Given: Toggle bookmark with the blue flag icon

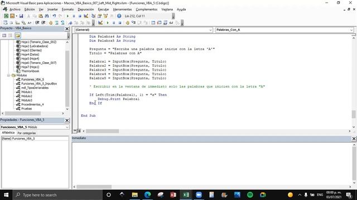Looking at the screenshot, I should [70, 23].
